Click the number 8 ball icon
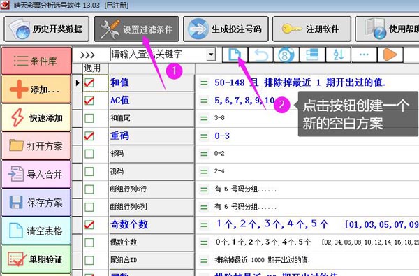Viewport: 419px width, 276px height. (286, 55)
